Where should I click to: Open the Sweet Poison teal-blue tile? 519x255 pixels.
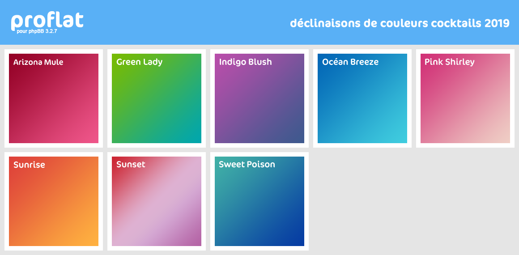[x=259, y=201]
